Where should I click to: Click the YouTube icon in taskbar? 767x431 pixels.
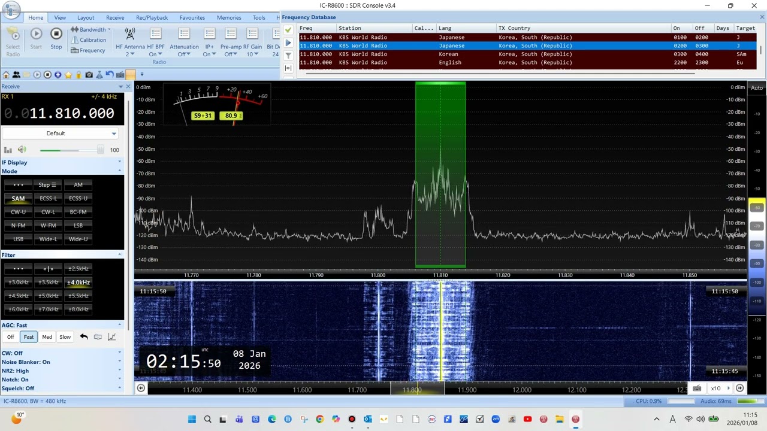tap(527, 419)
